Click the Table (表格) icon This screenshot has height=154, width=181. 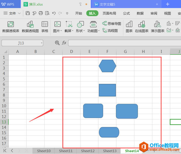pos(45,27)
